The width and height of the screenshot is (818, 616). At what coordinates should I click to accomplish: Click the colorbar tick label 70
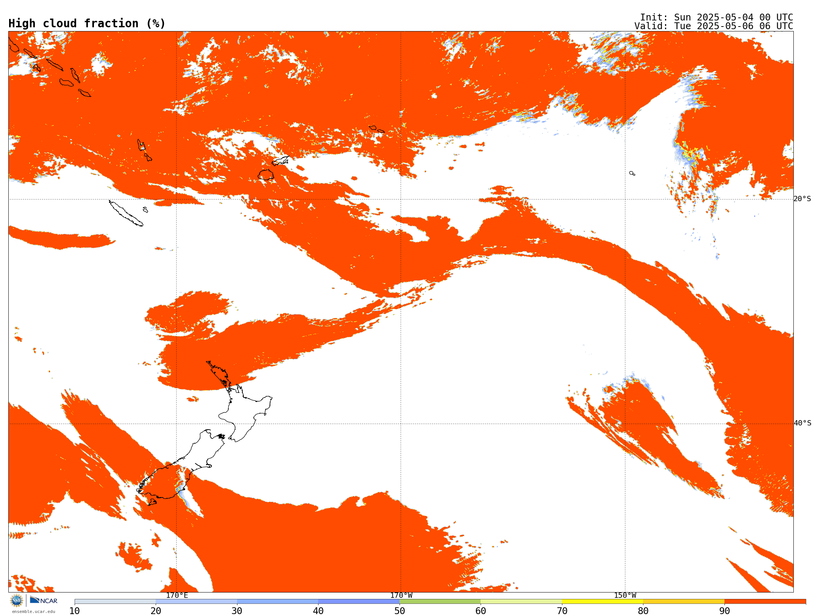tap(562, 611)
